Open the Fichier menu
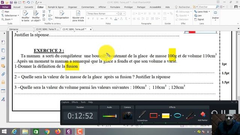The height and width of the screenshot is (135, 240). [x=6, y=7]
